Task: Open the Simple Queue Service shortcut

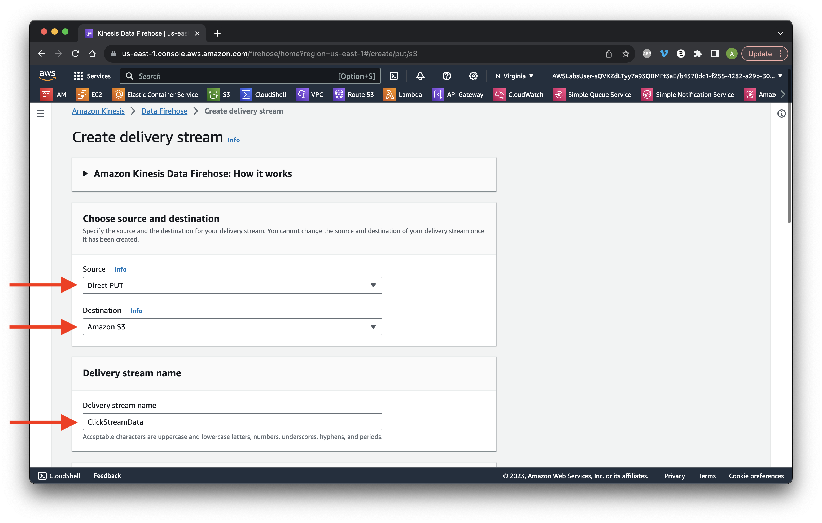Action: [592, 95]
